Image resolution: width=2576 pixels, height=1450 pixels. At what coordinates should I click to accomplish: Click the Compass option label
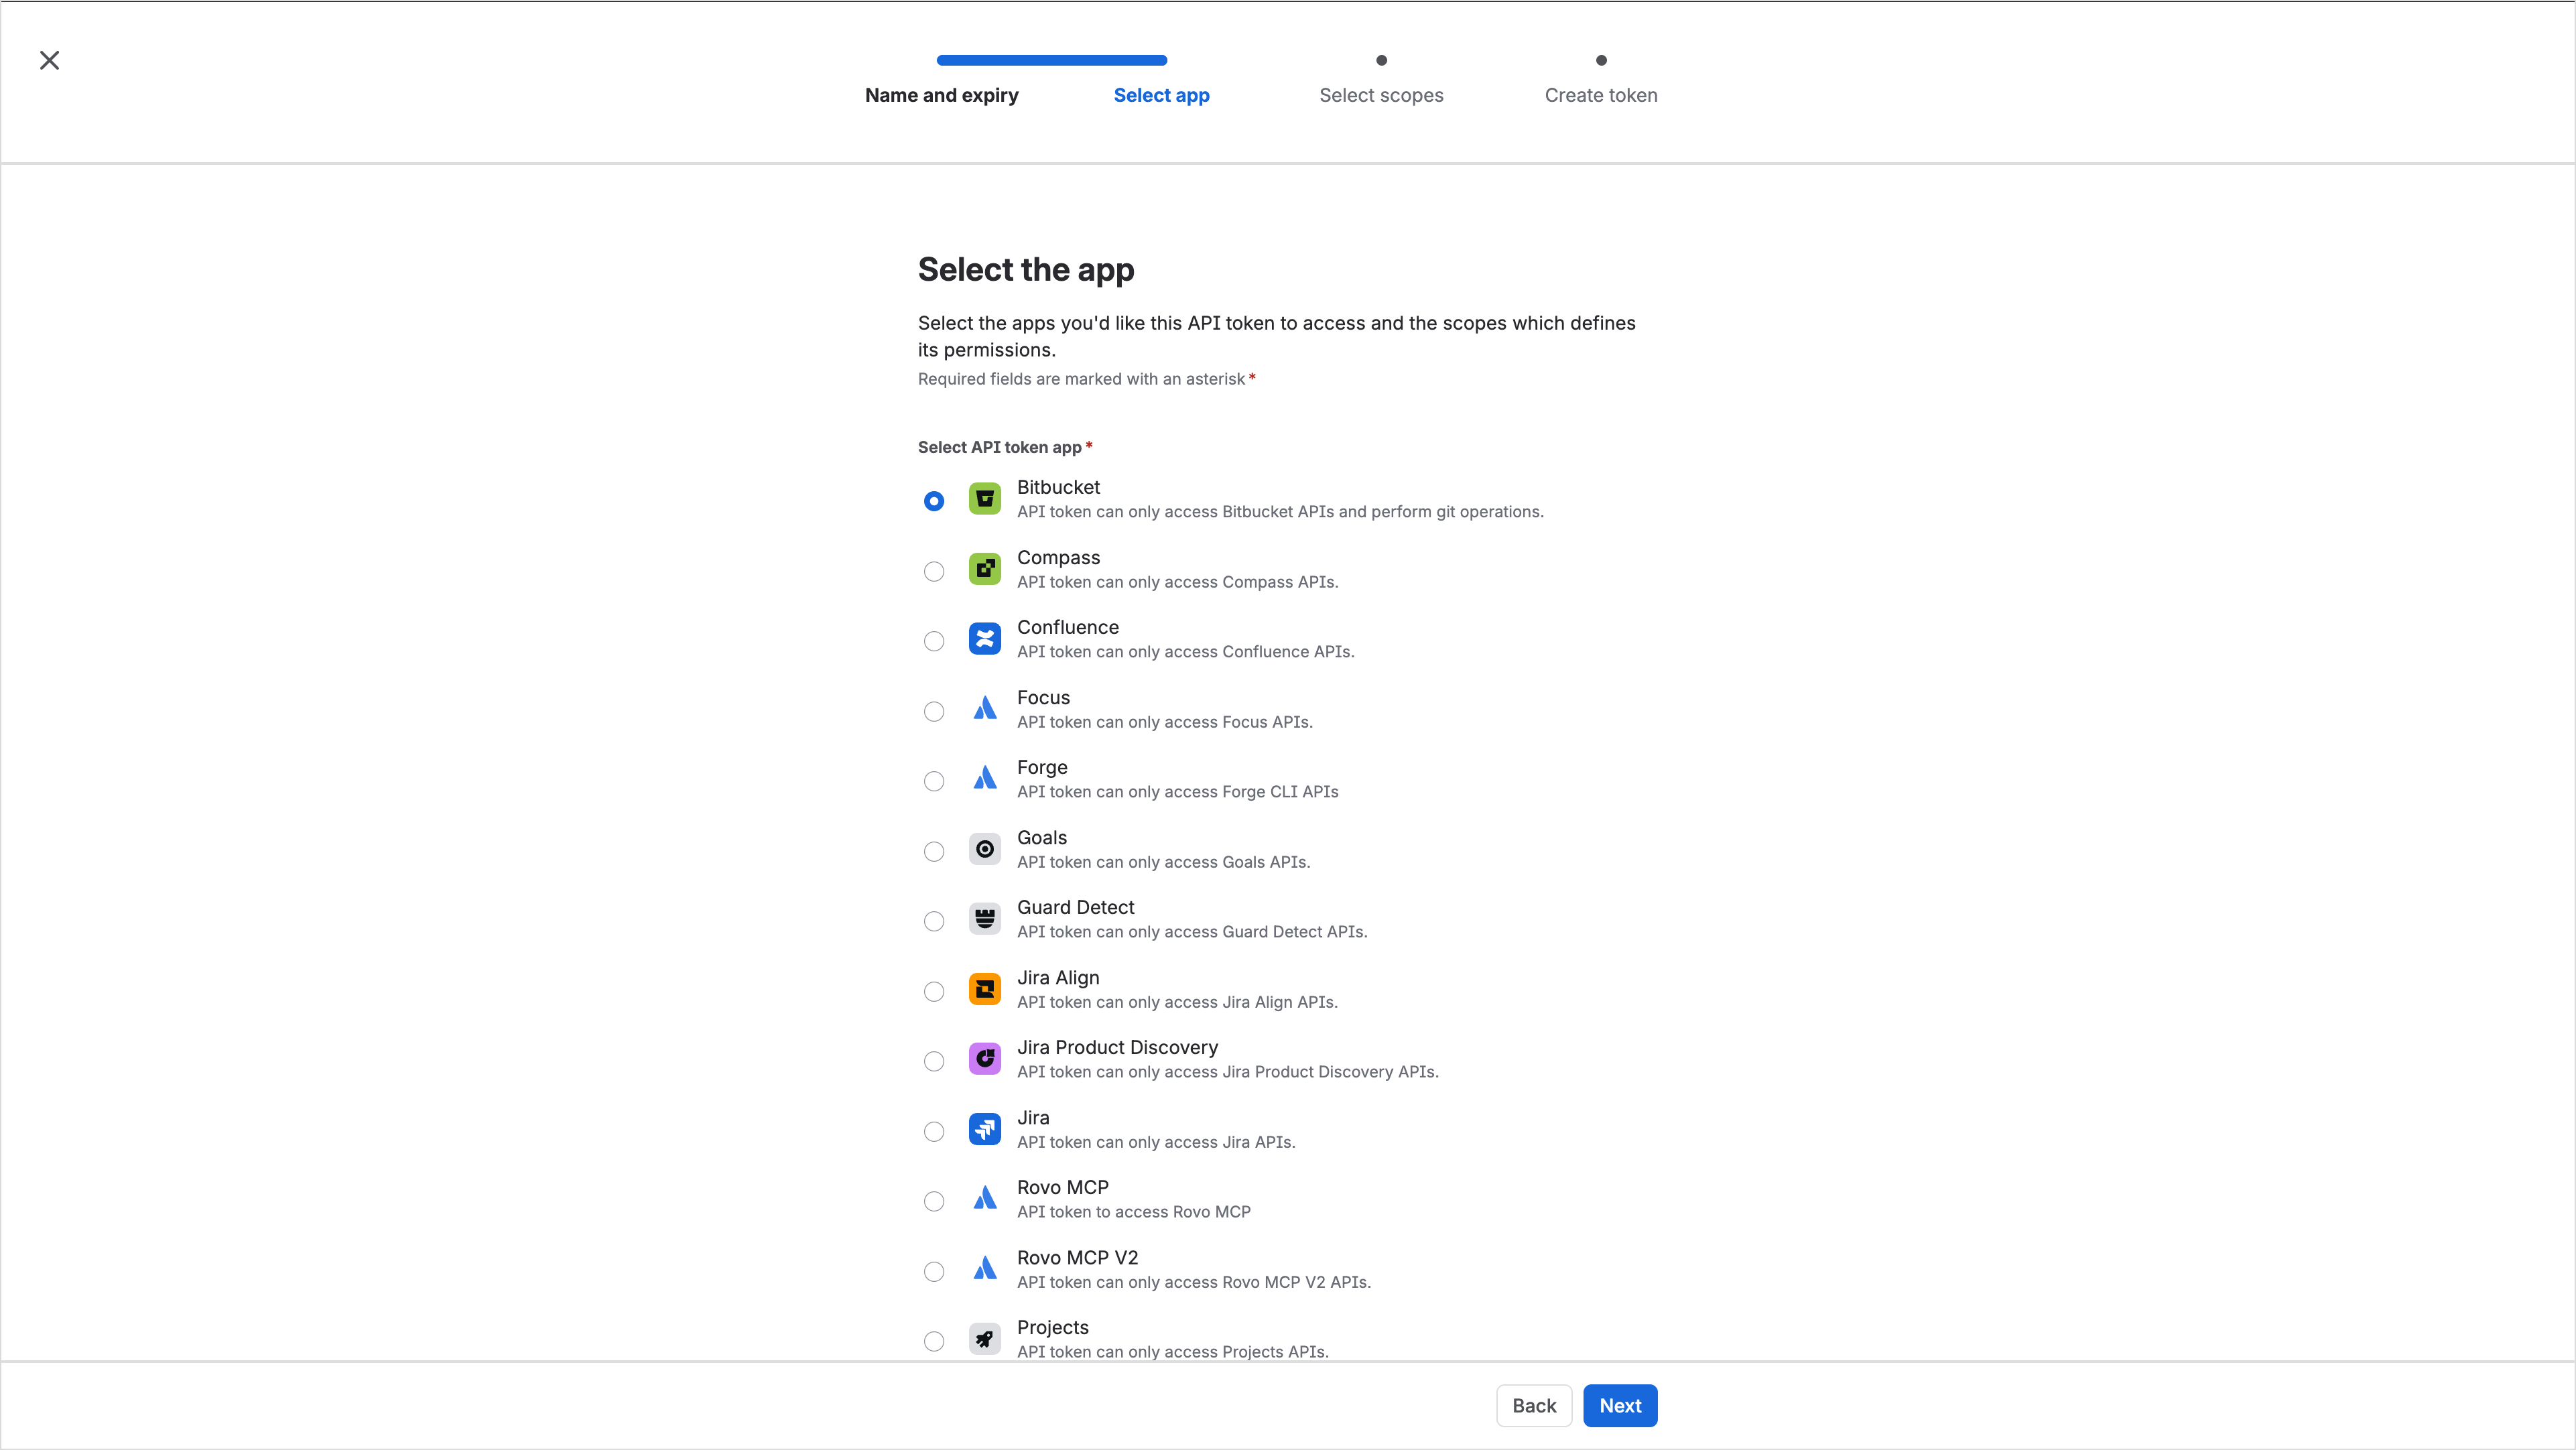(x=1058, y=557)
